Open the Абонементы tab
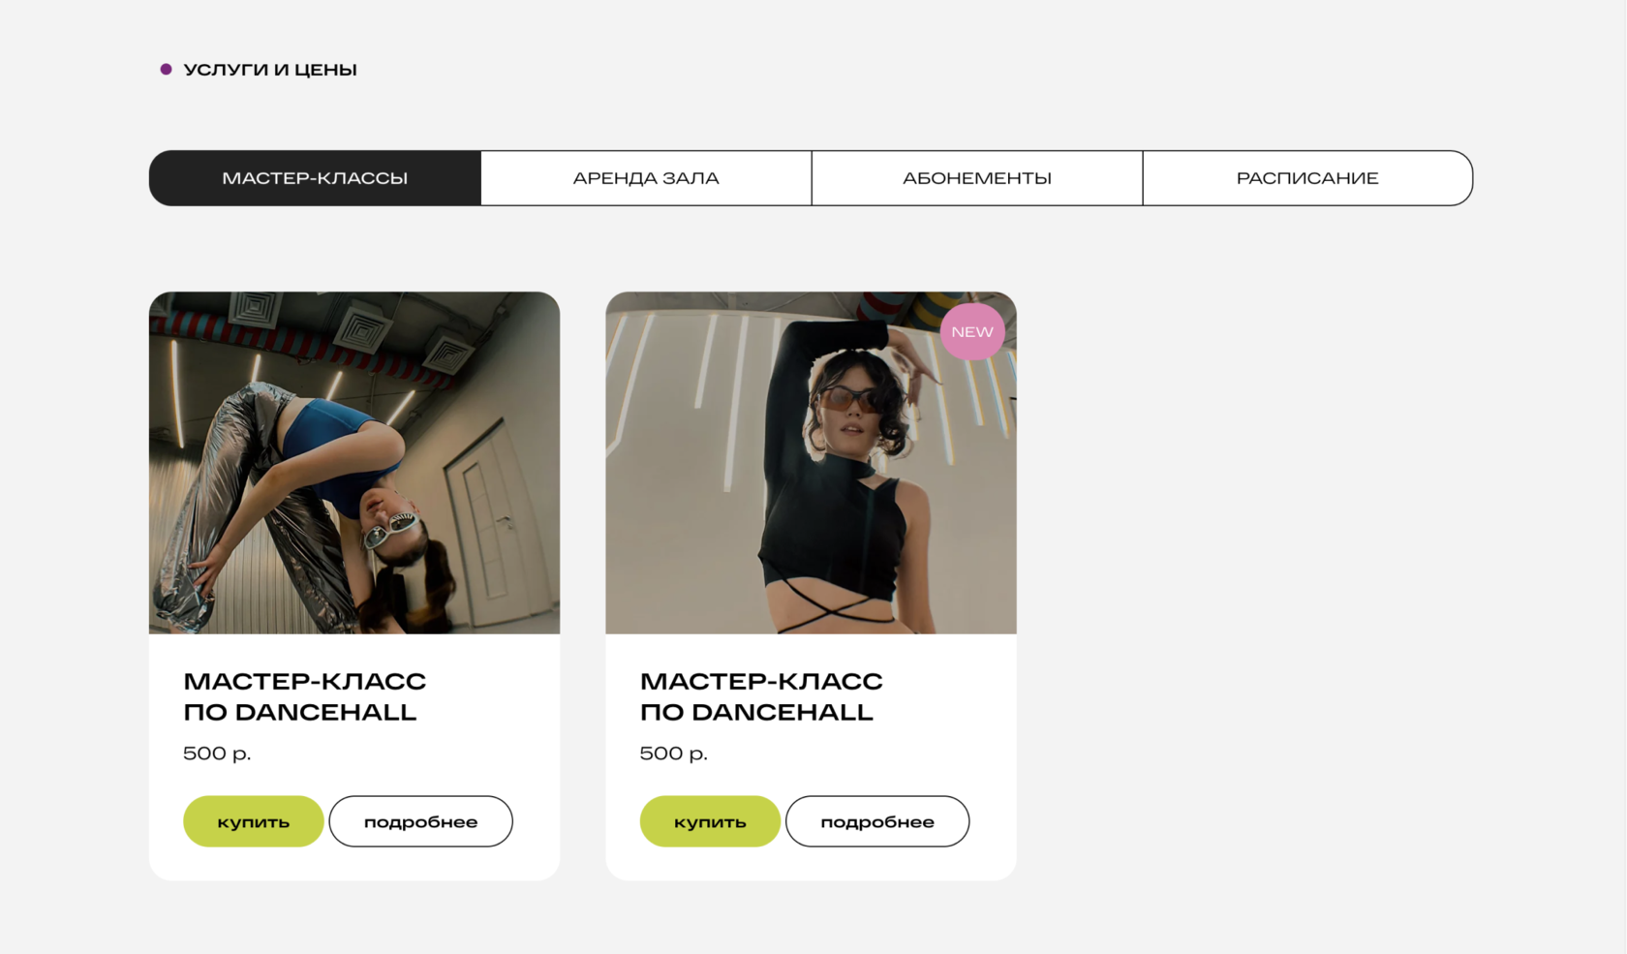Screen dimensions: 1627x954 pyautogui.click(x=977, y=178)
